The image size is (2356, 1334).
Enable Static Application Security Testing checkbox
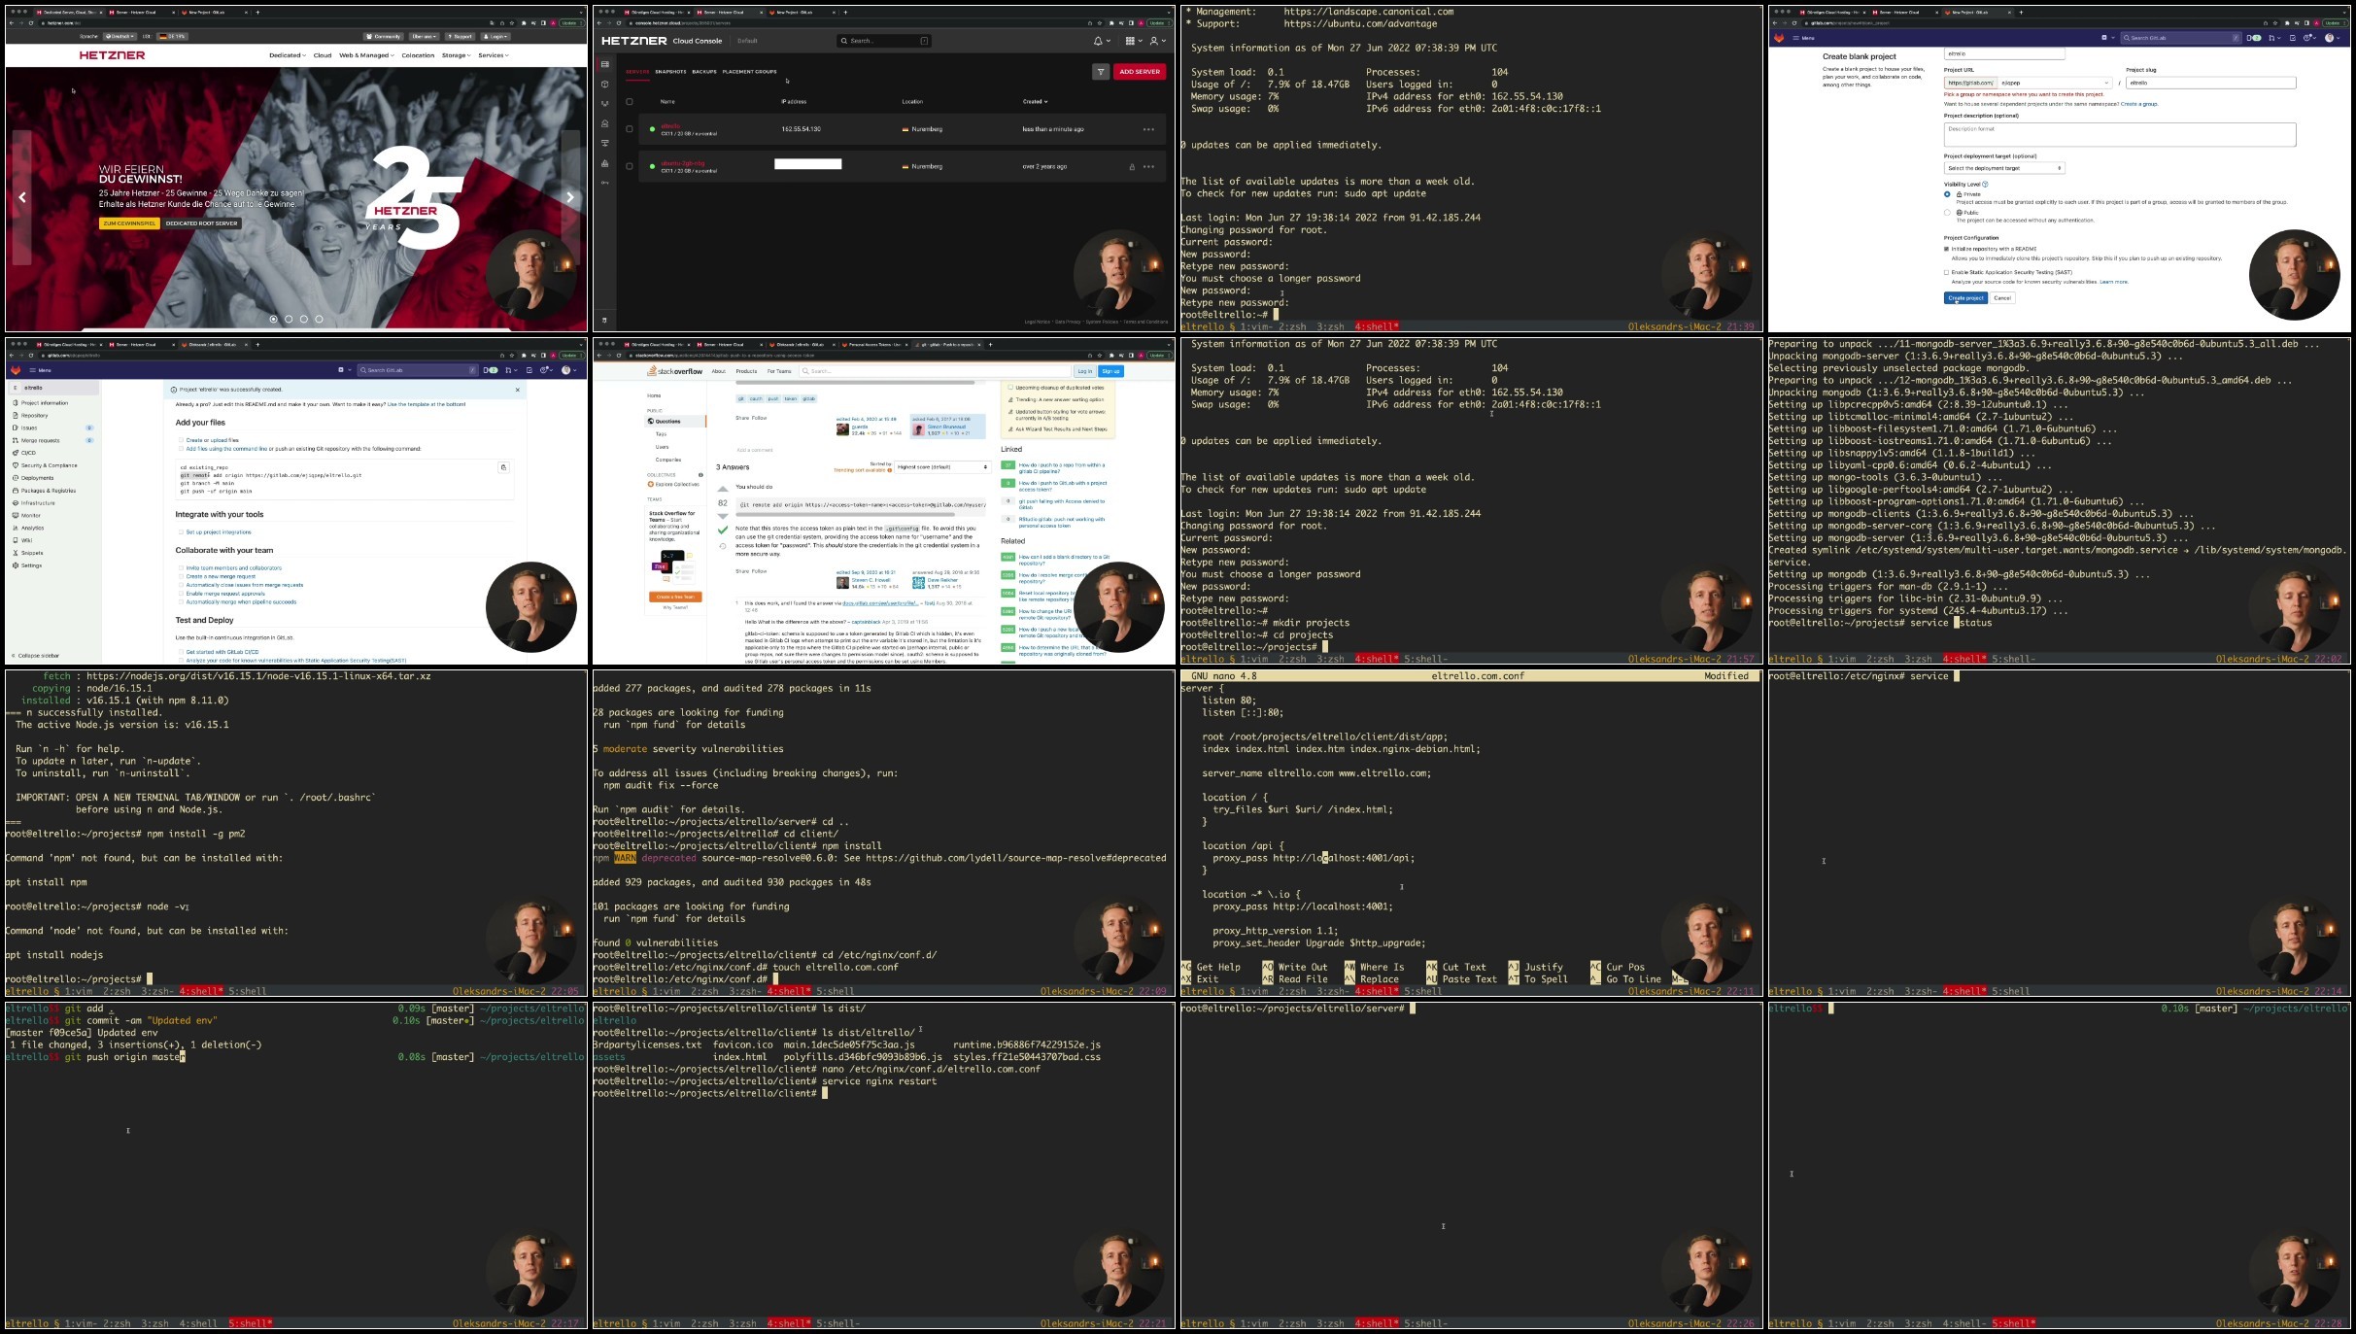click(x=1947, y=272)
